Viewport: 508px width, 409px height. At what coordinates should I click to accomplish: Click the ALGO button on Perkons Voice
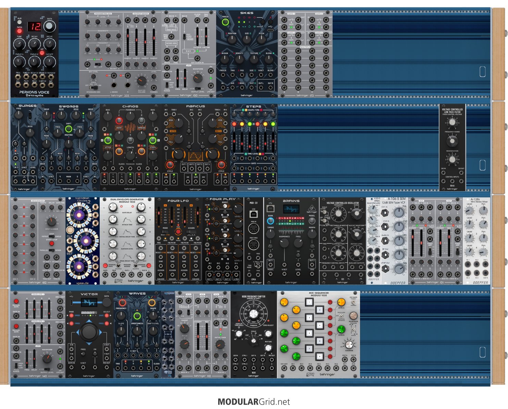click(x=20, y=21)
